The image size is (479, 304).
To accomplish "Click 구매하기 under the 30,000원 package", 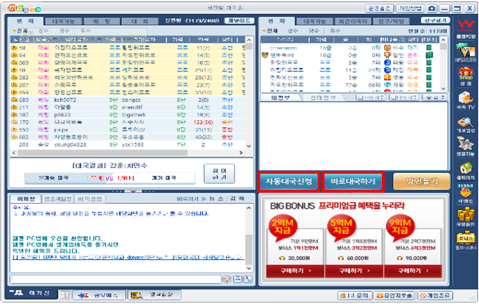I will pyautogui.click(x=295, y=270).
